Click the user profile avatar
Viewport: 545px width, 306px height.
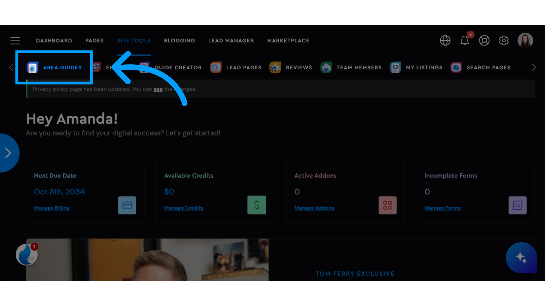(525, 40)
